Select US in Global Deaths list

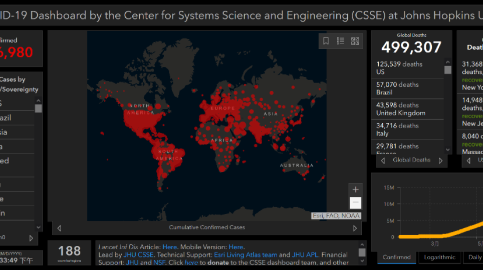coord(407,68)
